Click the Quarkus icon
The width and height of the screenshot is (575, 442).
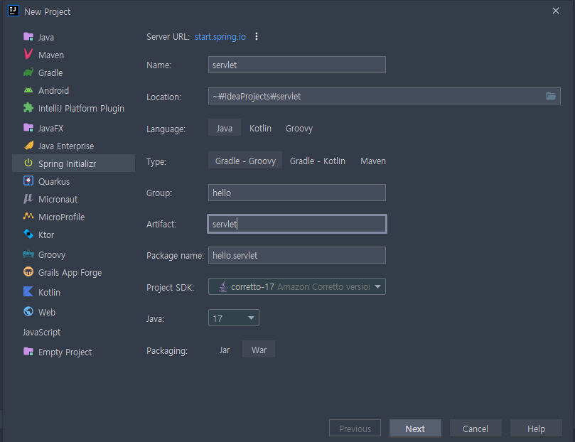click(28, 181)
